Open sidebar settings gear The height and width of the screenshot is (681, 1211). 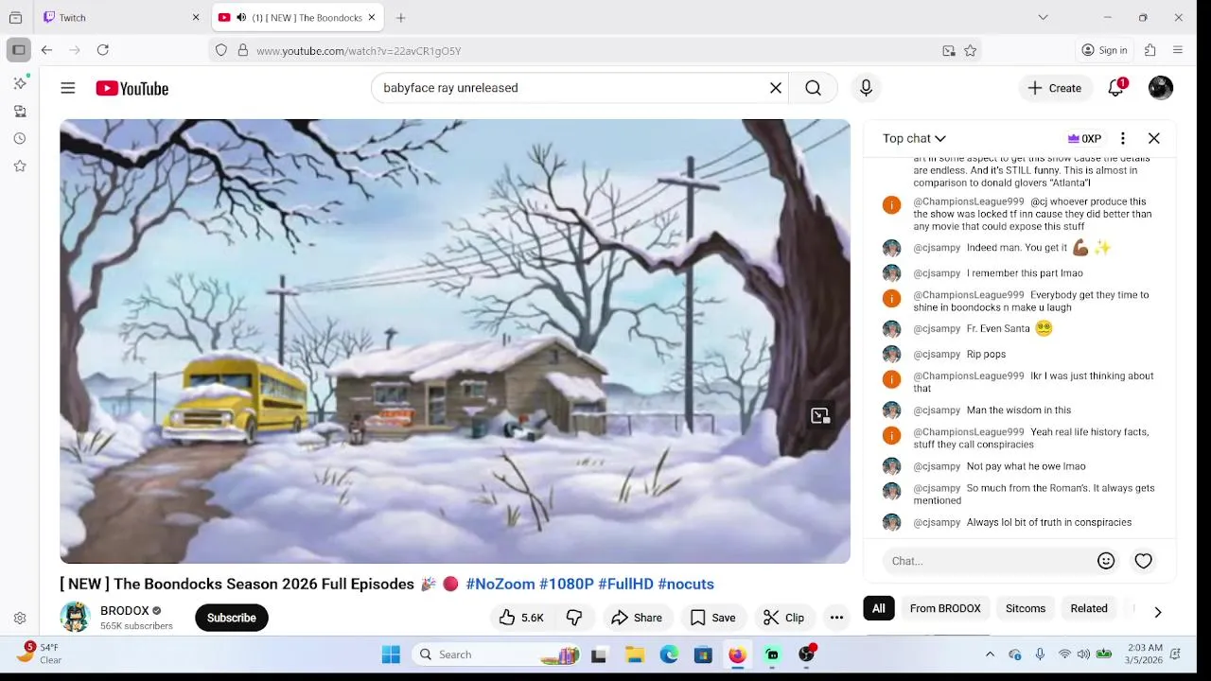20,618
